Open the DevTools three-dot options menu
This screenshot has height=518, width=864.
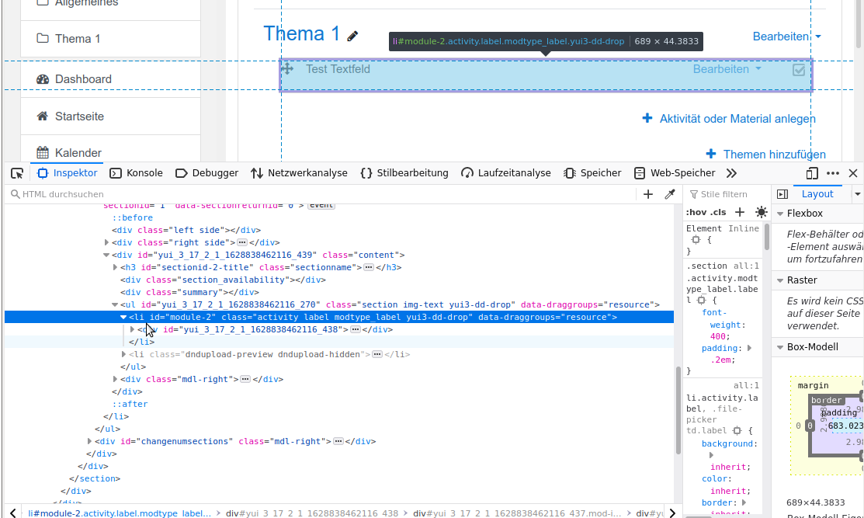(833, 173)
